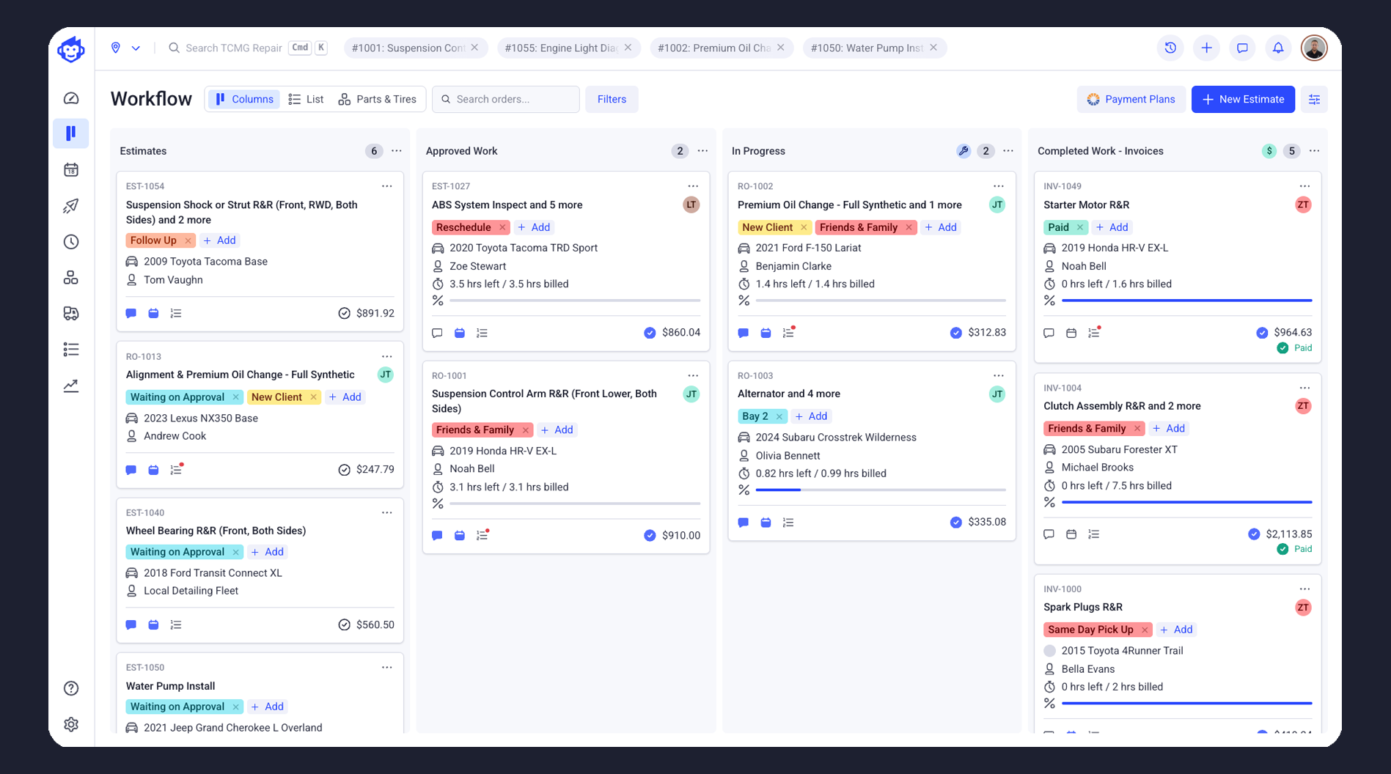This screenshot has height=774, width=1391.
Task: Open the recent history clock icon
Action: [1170, 48]
